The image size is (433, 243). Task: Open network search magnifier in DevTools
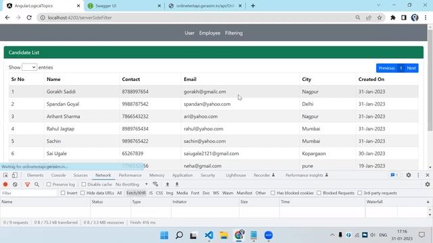click(37, 184)
